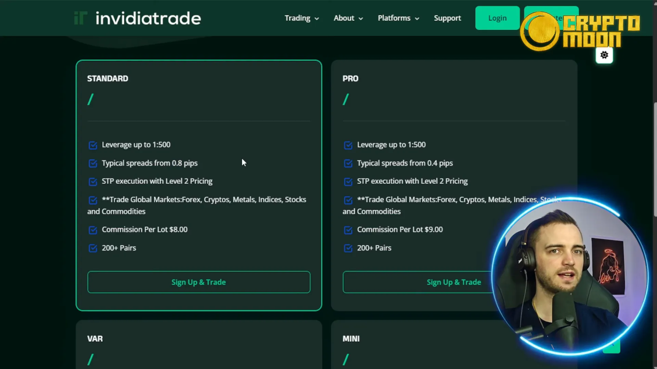Click Sign Up & Trade under Standard
This screenshot has width=657, height=369.
point(199,282)
